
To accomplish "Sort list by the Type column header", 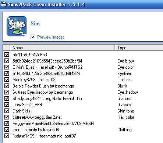I will (139, 48).
